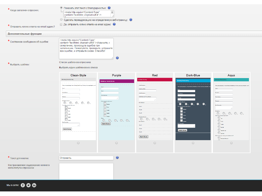Focus the button text field containing 'Отправить'
Screen dimensions: 262x196
click(x=86, y=158)
